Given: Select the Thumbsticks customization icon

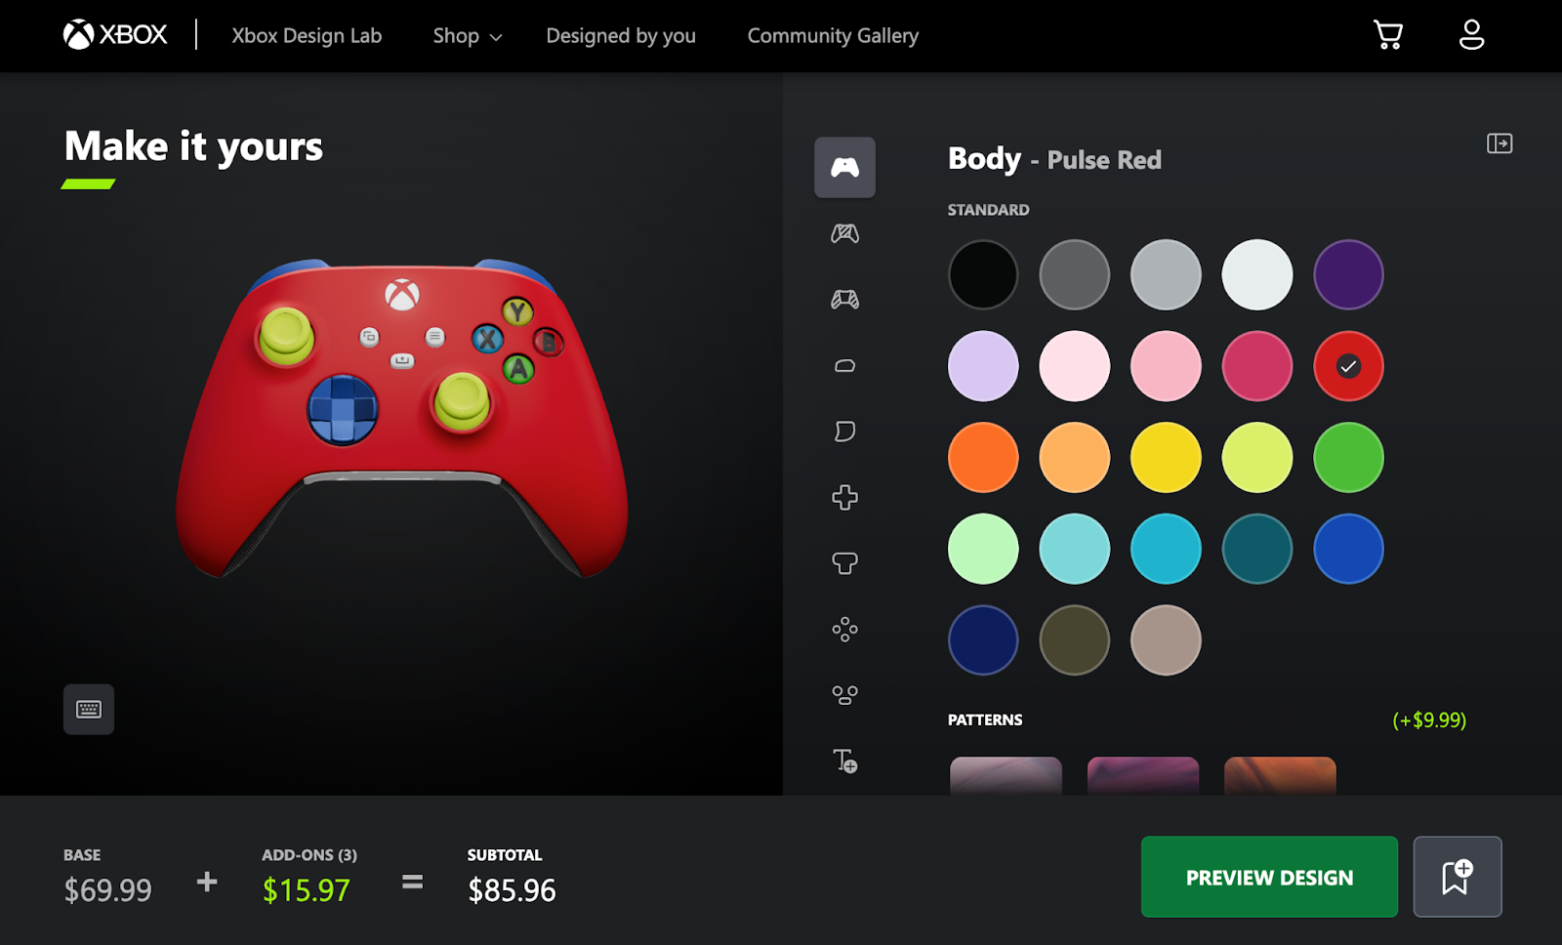Looking at the screenshot, I should [x=844, y=563].
